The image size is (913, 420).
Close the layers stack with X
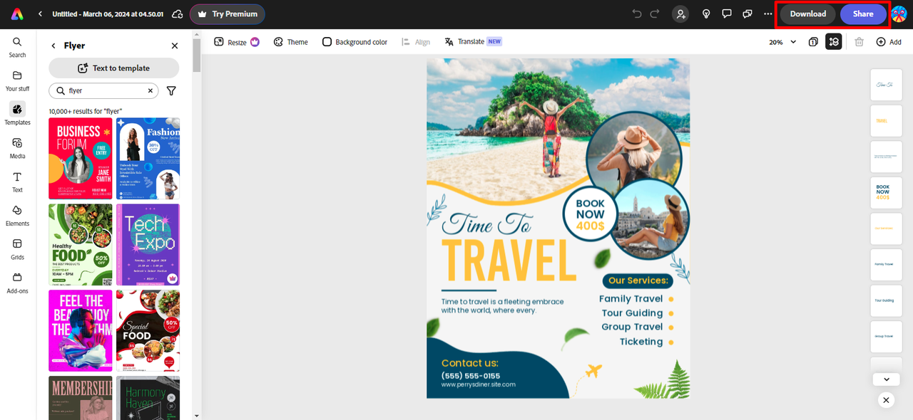click(886, 400)
